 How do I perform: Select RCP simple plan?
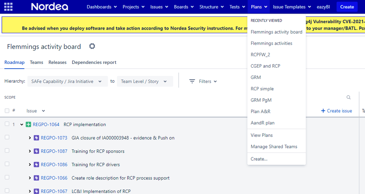tap(277, 89)
